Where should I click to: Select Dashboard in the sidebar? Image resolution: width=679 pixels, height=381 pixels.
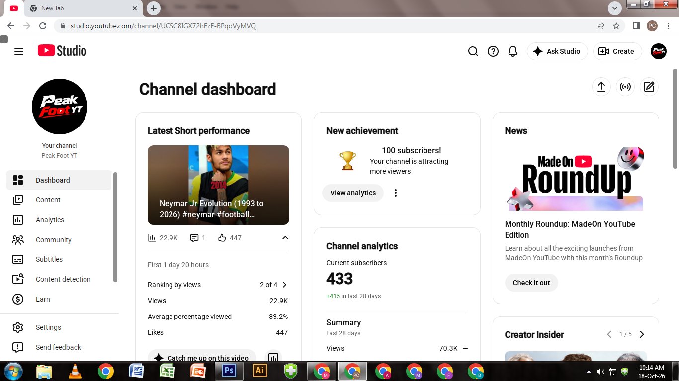coord(59,180)
